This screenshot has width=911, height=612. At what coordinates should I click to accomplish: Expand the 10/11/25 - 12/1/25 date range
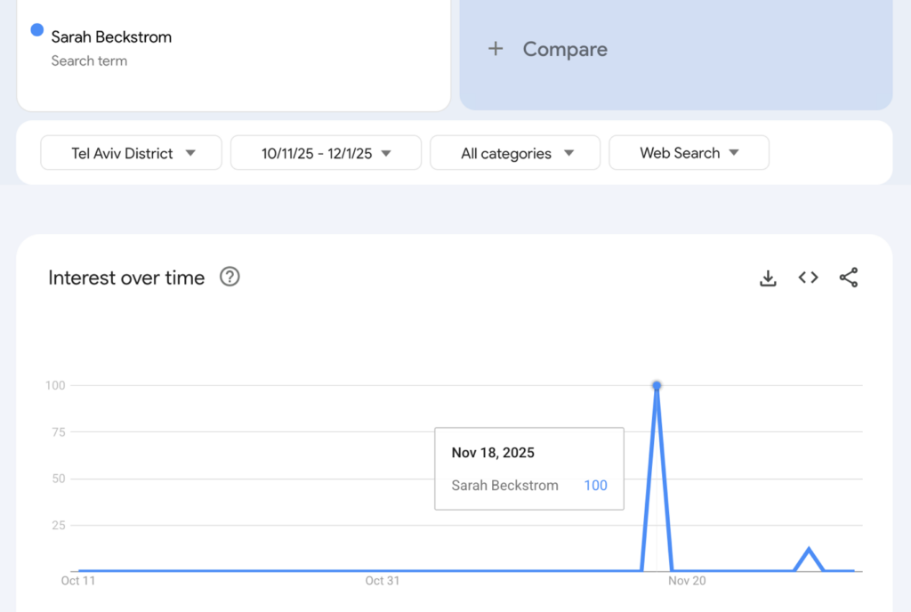(326, 153)
